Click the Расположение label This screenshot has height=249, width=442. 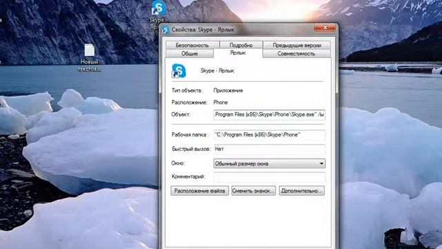[x=189, y=102]
